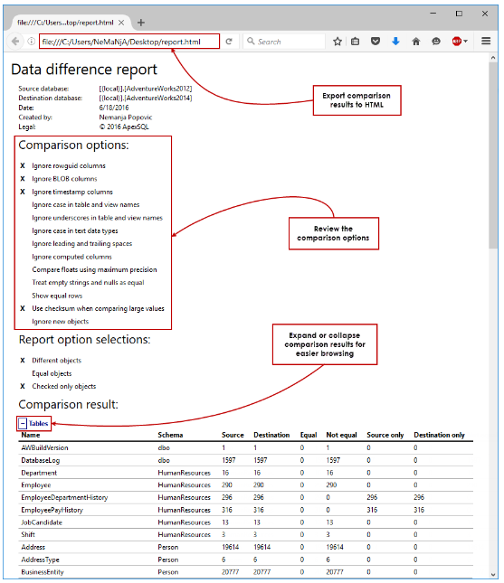Viewport: 504px width, 583px height.
Task: Click 'Use checksum when comparing large values'
Action: (98, 308)
